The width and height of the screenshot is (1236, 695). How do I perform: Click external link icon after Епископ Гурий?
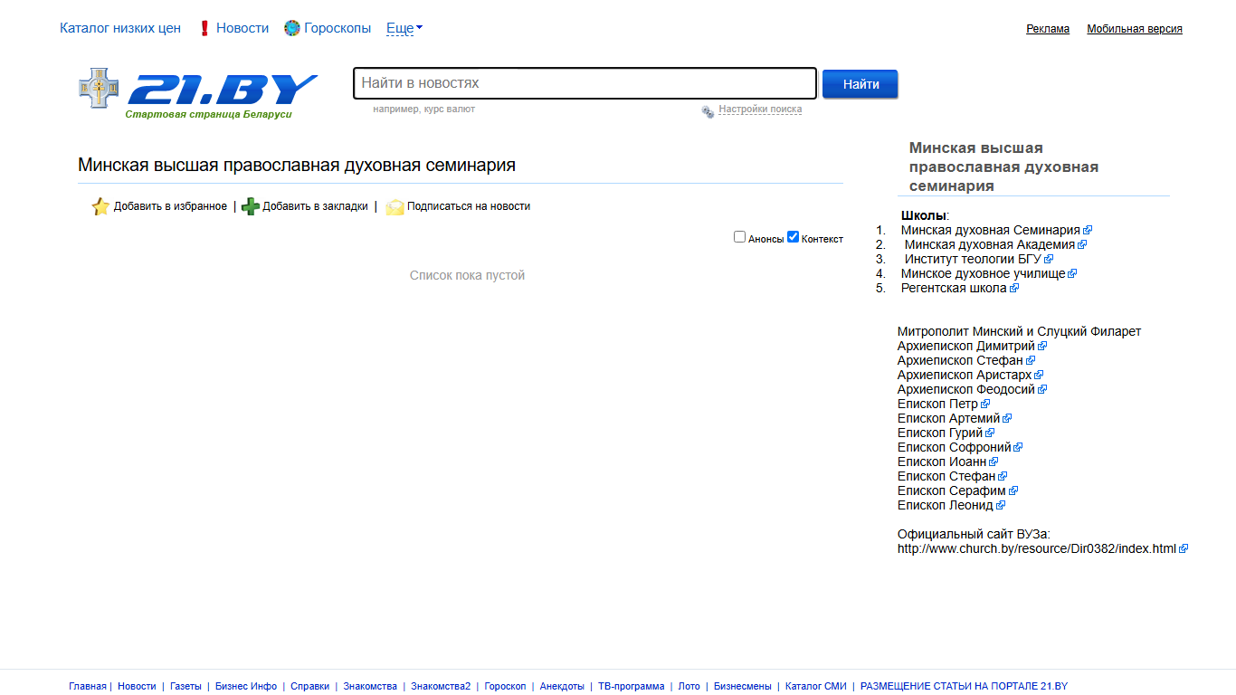tap(990, 433)
